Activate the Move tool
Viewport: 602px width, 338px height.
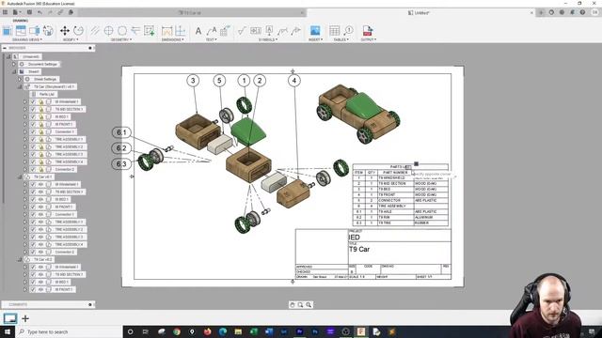click(65, 31)
